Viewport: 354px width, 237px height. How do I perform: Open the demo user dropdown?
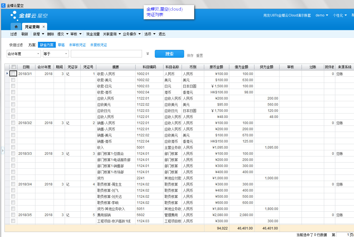[x=322, y=15]
